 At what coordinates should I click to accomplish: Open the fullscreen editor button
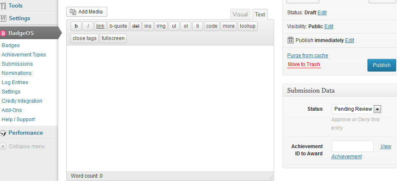coord(113,38)
